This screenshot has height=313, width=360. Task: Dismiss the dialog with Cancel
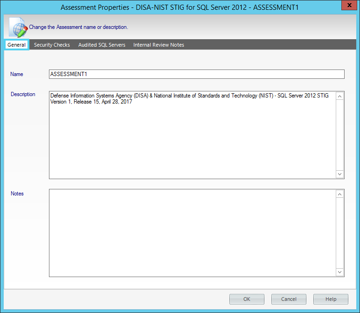click(x=289, y=299)
